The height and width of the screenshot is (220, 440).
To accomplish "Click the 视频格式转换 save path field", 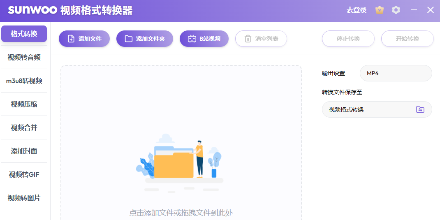I will (368, 109).
